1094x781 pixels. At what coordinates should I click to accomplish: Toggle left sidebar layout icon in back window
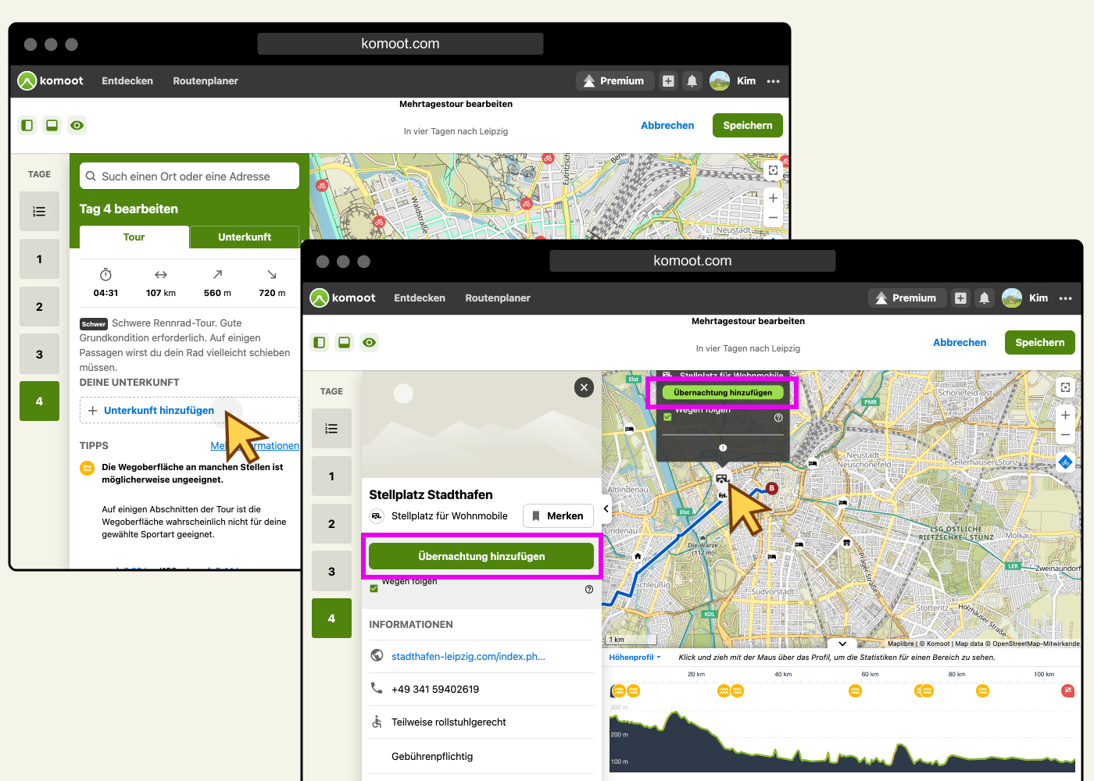tap(27, 125)
